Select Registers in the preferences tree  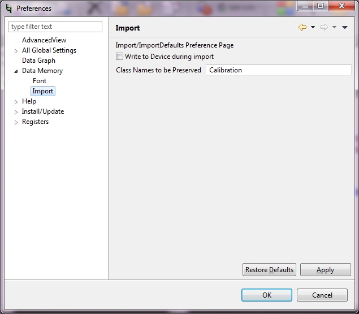pos(35,122)
